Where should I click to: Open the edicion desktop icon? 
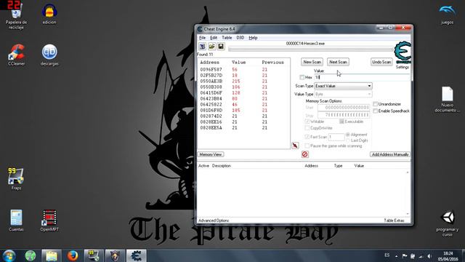[x=49, y=15]
